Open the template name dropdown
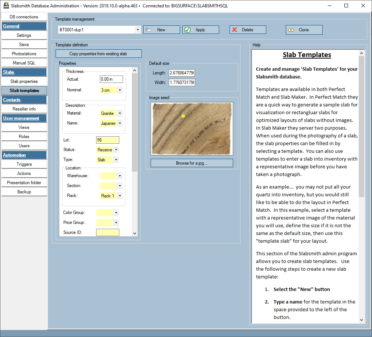The image size is (372, 337). point(138,29)
